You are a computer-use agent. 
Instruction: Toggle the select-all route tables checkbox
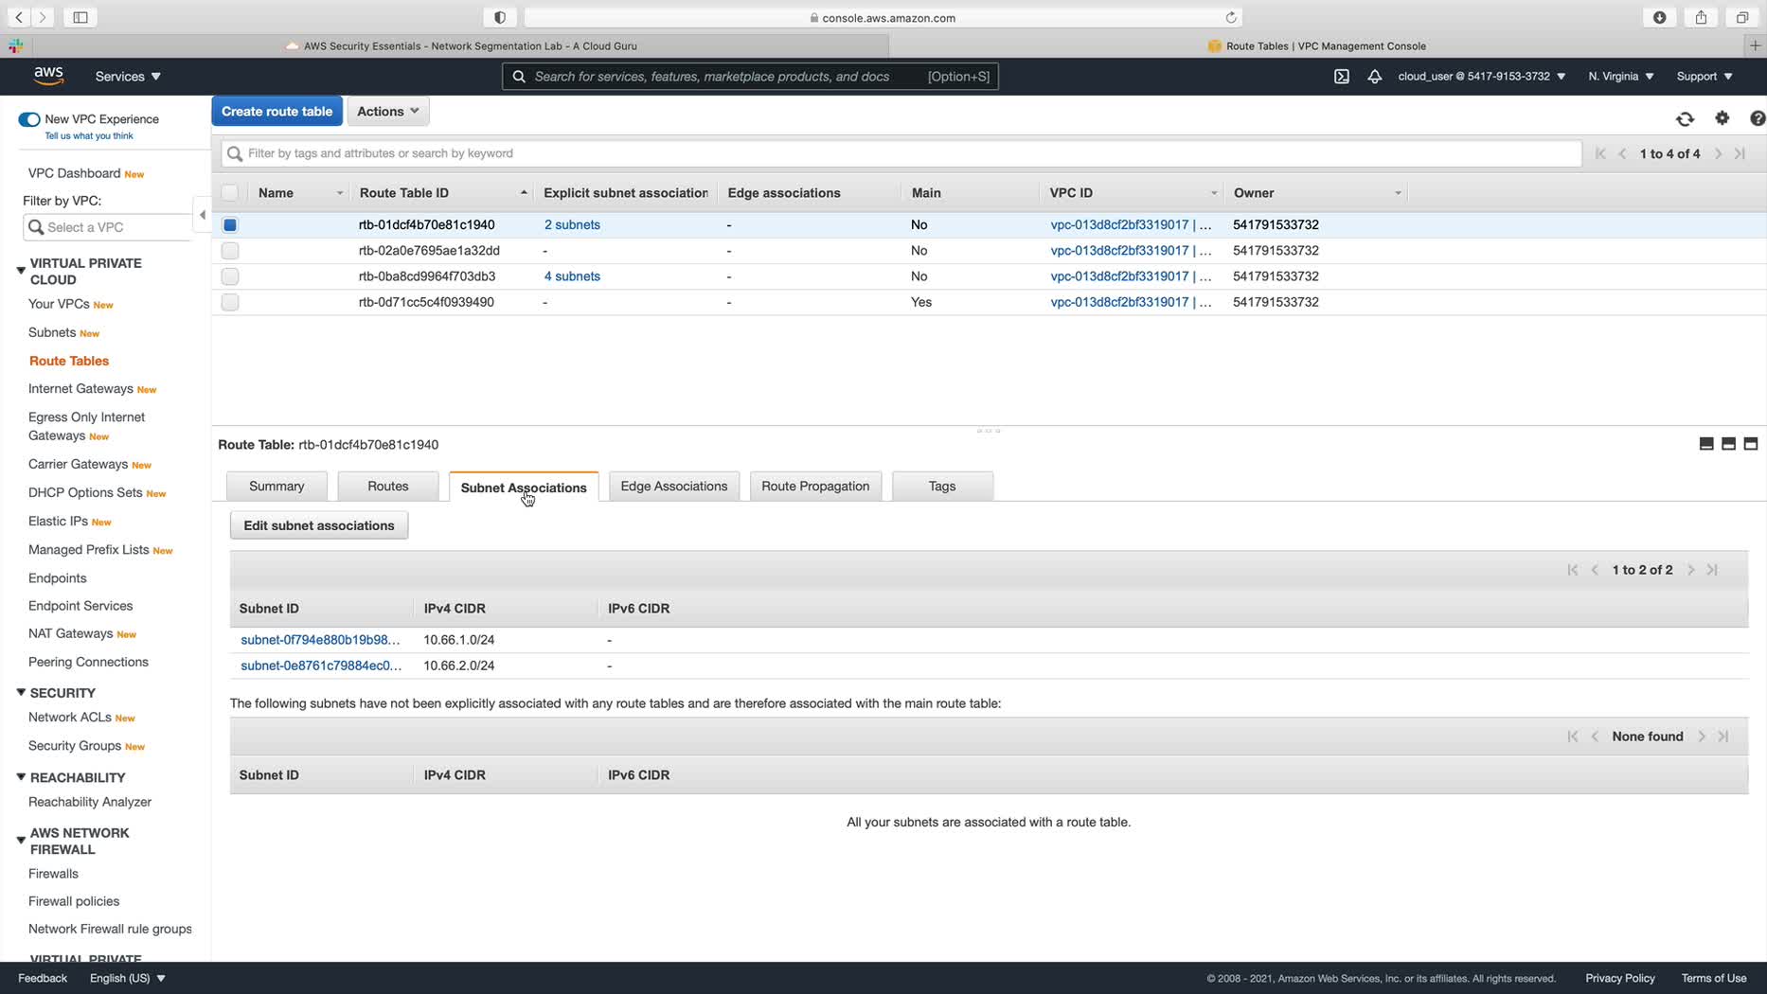click(230, 193)
